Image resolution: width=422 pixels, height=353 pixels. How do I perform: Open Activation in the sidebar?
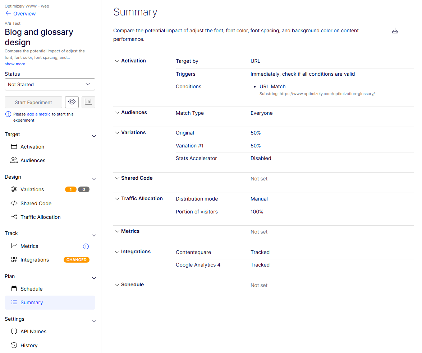(x=32, y=147)
